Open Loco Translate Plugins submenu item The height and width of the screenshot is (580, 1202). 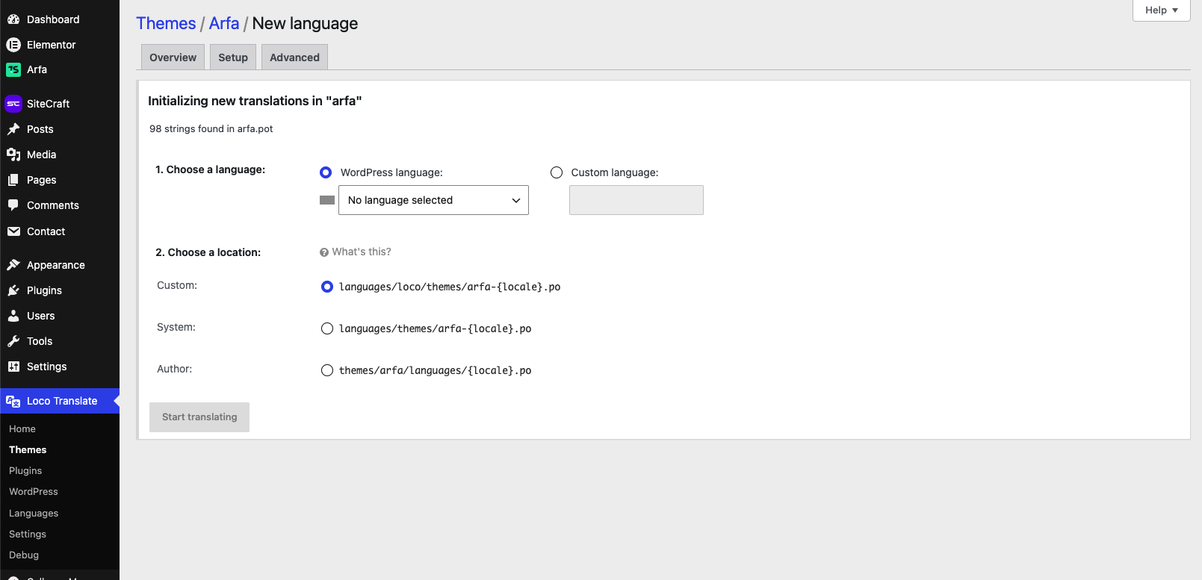tap(25, 471)
